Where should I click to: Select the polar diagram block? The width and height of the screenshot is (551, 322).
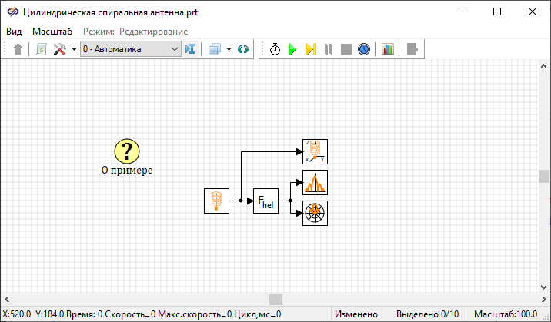[315, 213]
